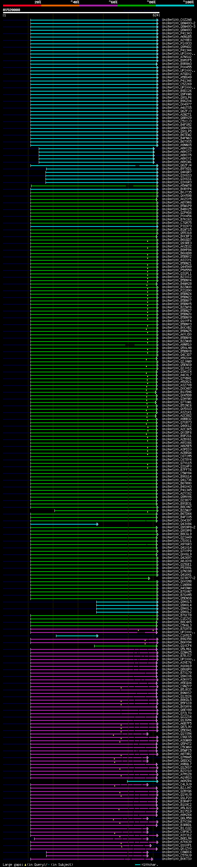Image resolution: width=197 pixels, height=867 pixels.
Task: Select the UniRef100_Q9M4D2 label
Action: point(176,47)
